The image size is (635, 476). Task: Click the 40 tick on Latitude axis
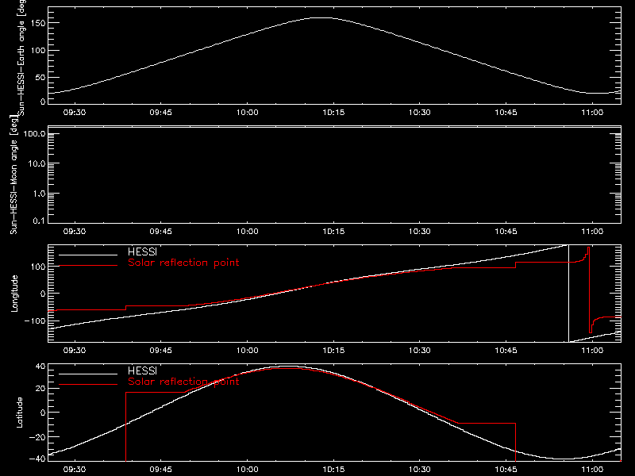coord(40,367)
